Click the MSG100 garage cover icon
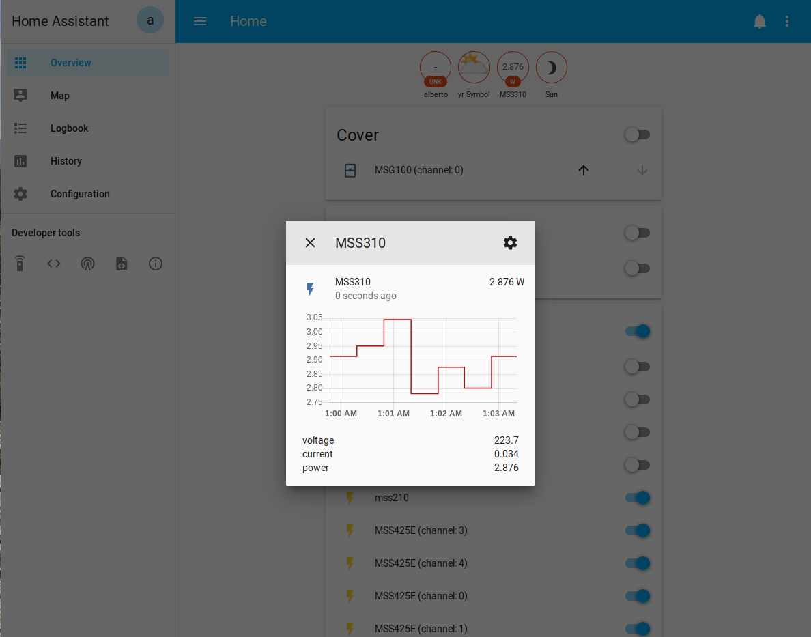This screenshot has width=811, height=637. pos(350,170)
